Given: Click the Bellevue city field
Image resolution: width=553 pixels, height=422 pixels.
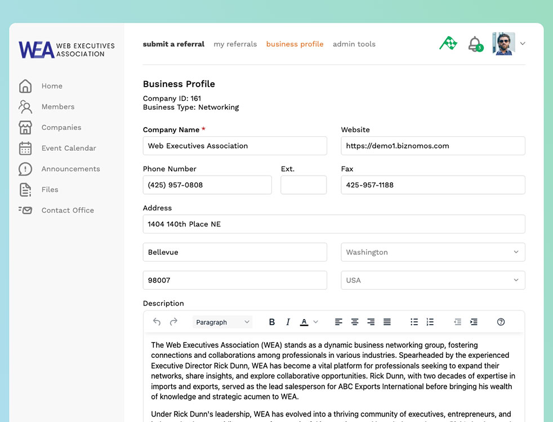Looking at the screenshot, I should (235, 252).
